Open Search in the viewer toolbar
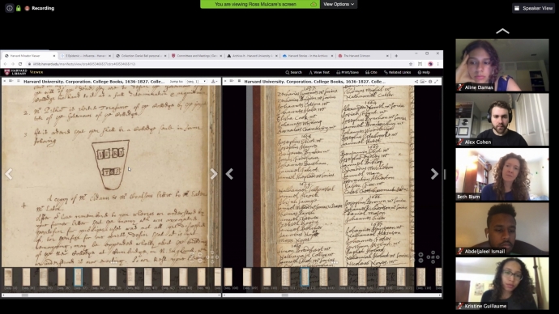This screenshot has height=314, width=559. [294, 72]
